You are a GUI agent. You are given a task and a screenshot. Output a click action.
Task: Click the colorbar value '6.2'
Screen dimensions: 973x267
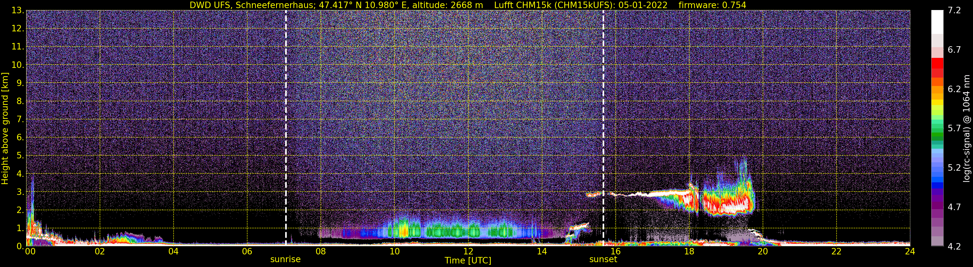pos(954,89)
